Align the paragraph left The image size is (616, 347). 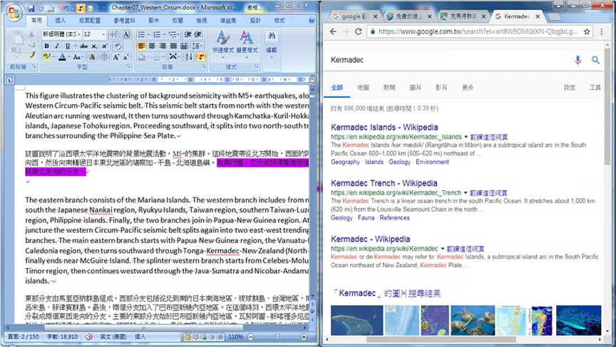(141, 46)
